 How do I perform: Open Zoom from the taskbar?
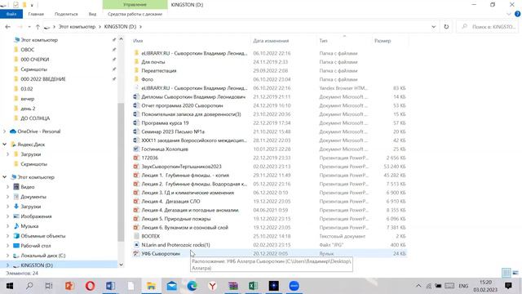tap(294, 286)
